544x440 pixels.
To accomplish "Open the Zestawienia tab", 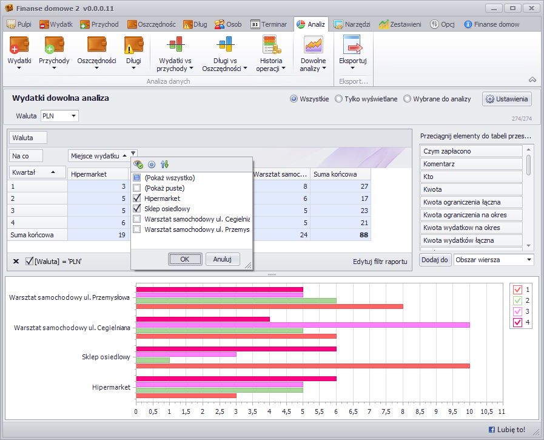I will (401, 24).
